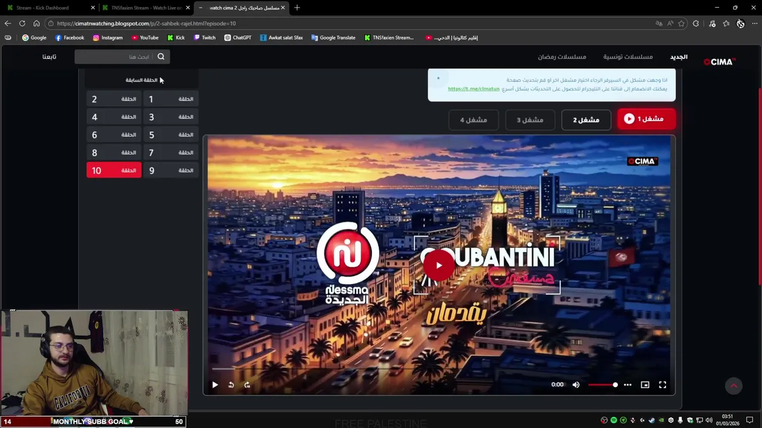Open episode الحلقة 8
762x428 pixels.
[x=114, y=153]
